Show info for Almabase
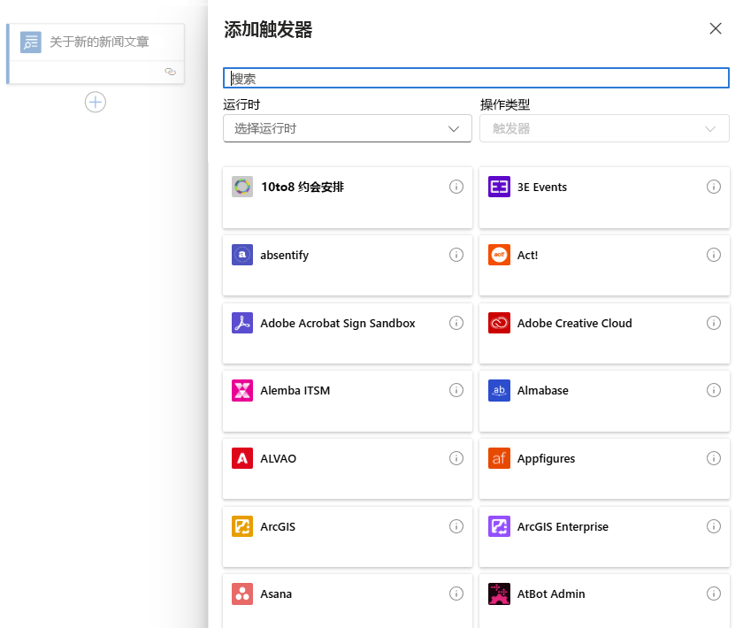 coord(714,391)
